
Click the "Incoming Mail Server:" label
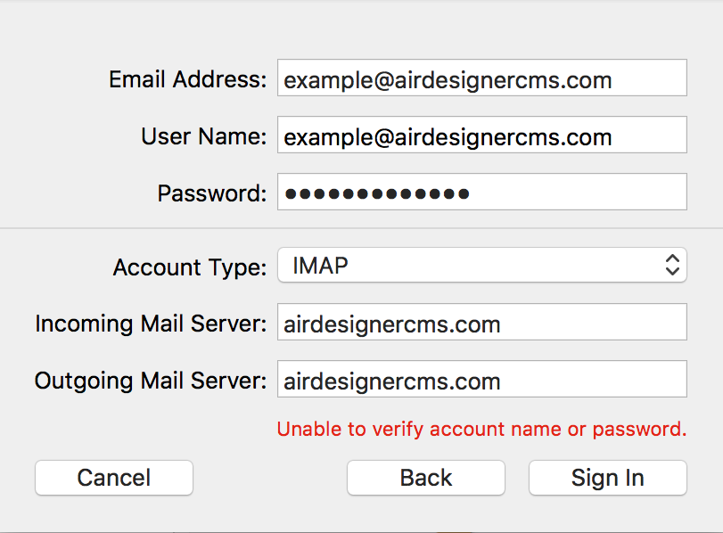tap(151, 324)
